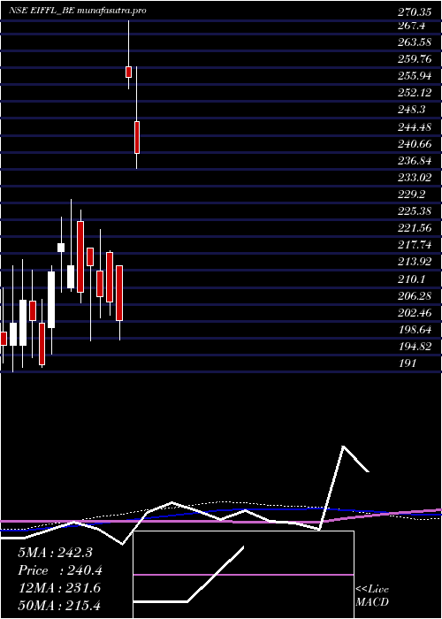Click the <<Live MACD label

372,595
